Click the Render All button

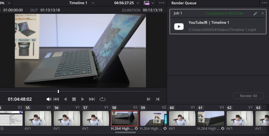[x=248, y=96]
